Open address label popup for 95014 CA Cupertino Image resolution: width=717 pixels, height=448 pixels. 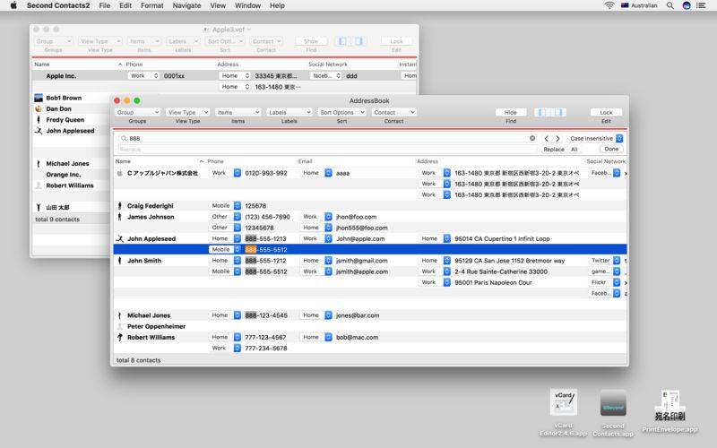(x=435, y=238)
